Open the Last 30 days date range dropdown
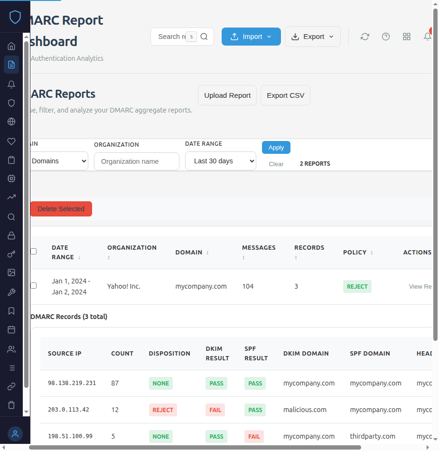439x451 pixels. pos(220,161)
